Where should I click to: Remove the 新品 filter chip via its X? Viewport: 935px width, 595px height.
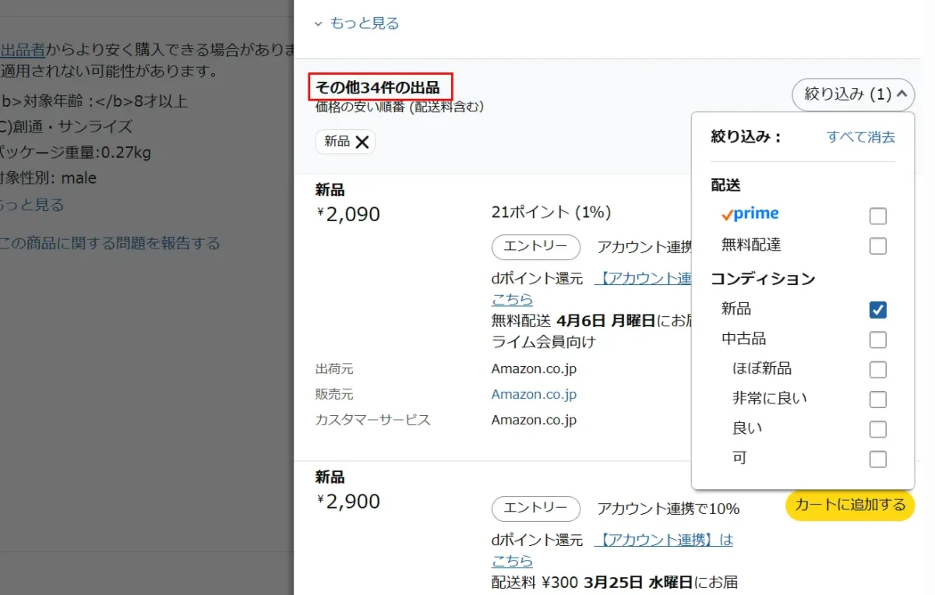coord(361,142)
